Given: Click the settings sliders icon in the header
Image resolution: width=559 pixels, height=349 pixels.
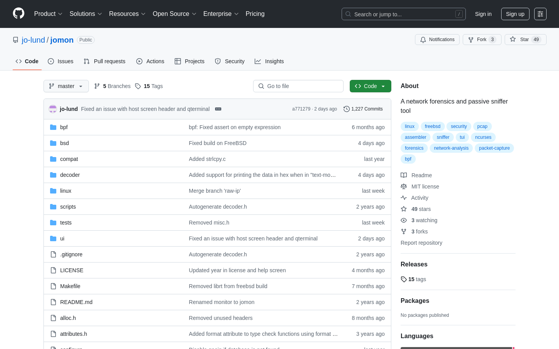Looking at the screenshot, I should tap(540, 14).
